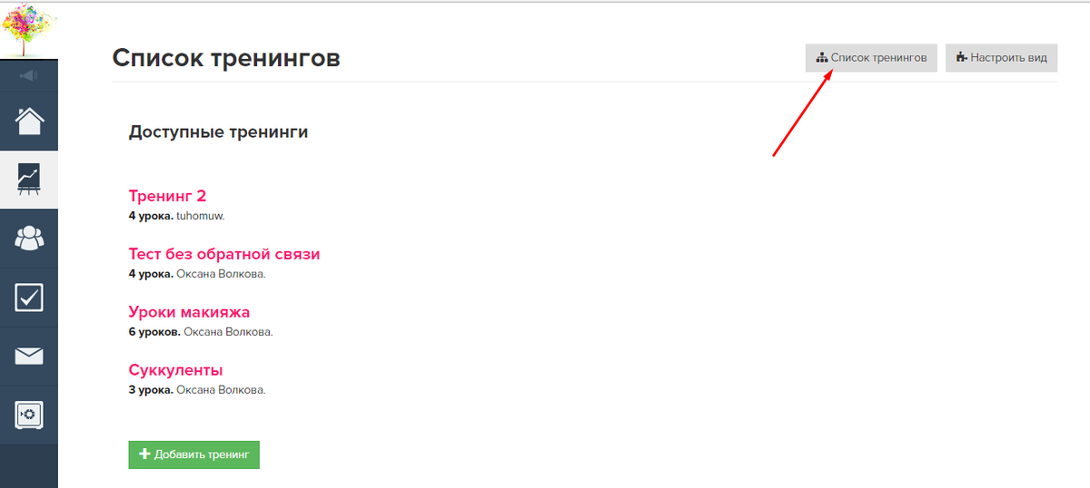The width and height of the screenshot is (1090, 488).
Task: Open the Суккуленты training
Action: pos(176,370)
